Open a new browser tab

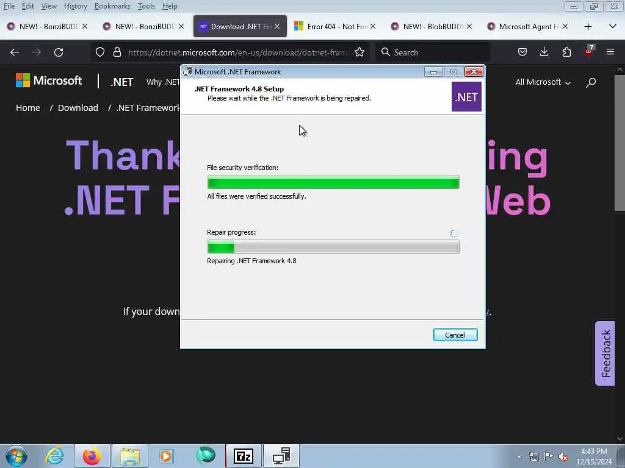(x=588, y=27)
